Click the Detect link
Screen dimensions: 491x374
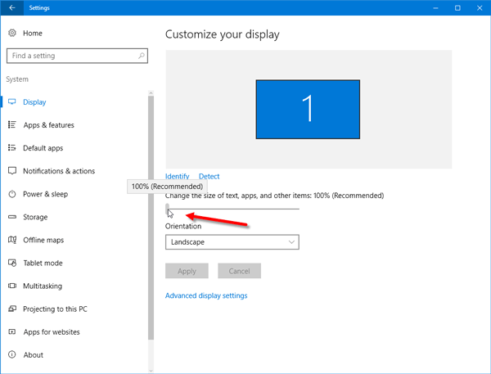pos(209,176)
